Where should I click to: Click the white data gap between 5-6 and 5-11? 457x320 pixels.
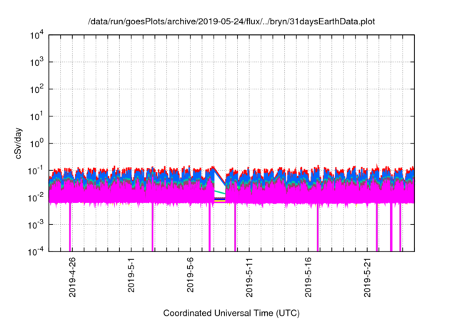pyautogui.click(x=219, y=186)
